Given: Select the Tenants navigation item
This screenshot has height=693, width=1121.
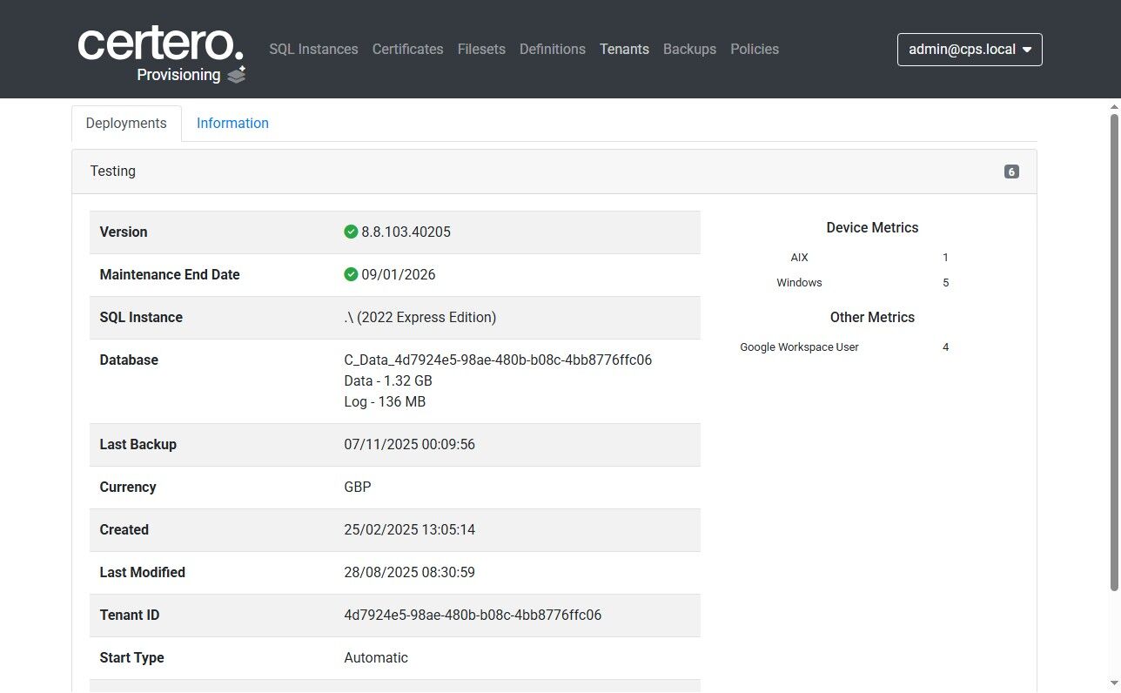Looking at the screenshot, I should pos(624,50).
